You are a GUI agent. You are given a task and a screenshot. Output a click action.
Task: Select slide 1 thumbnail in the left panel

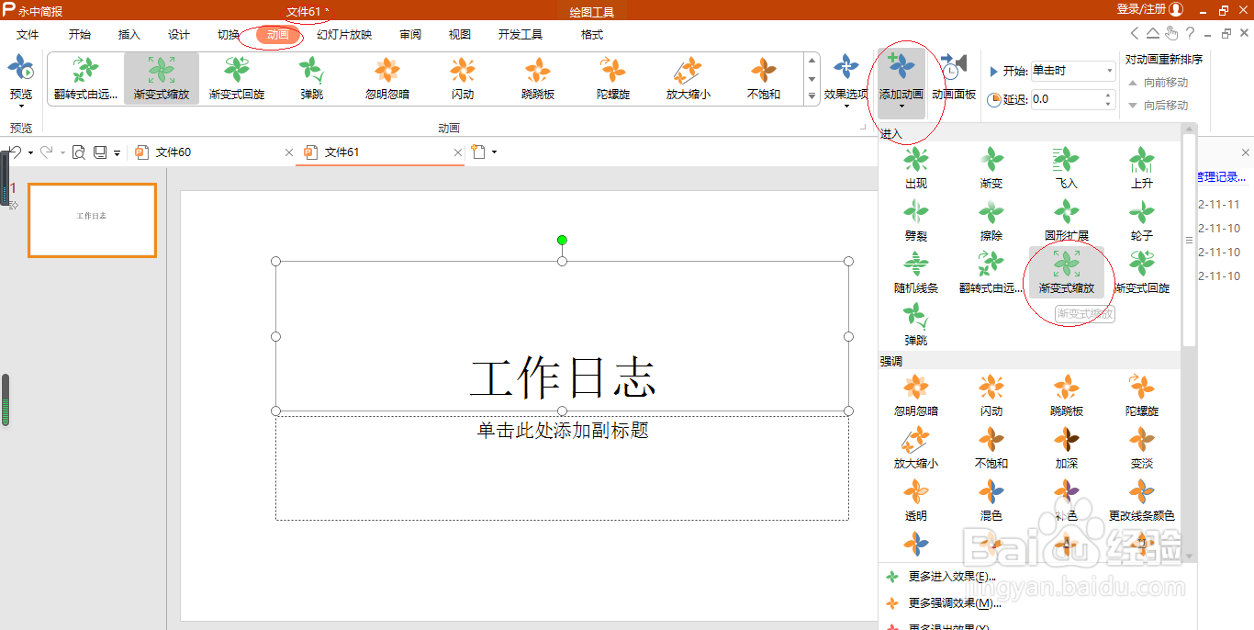92,220
